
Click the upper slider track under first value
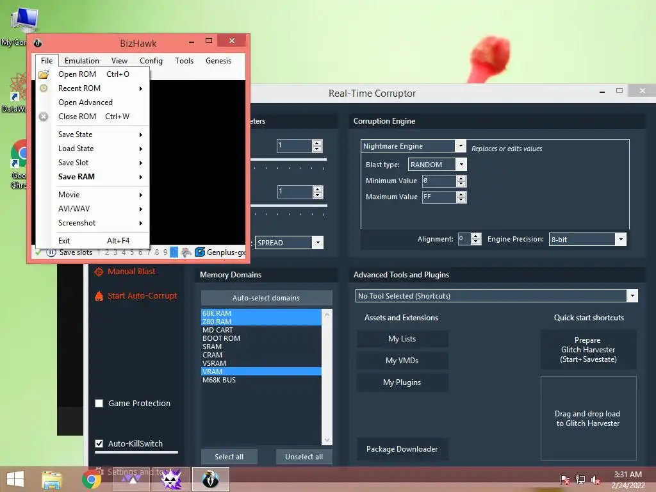point(289,160)
